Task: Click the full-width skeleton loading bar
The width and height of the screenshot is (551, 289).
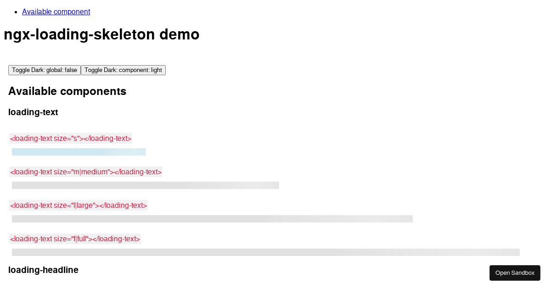Action: tap(265, 252)
